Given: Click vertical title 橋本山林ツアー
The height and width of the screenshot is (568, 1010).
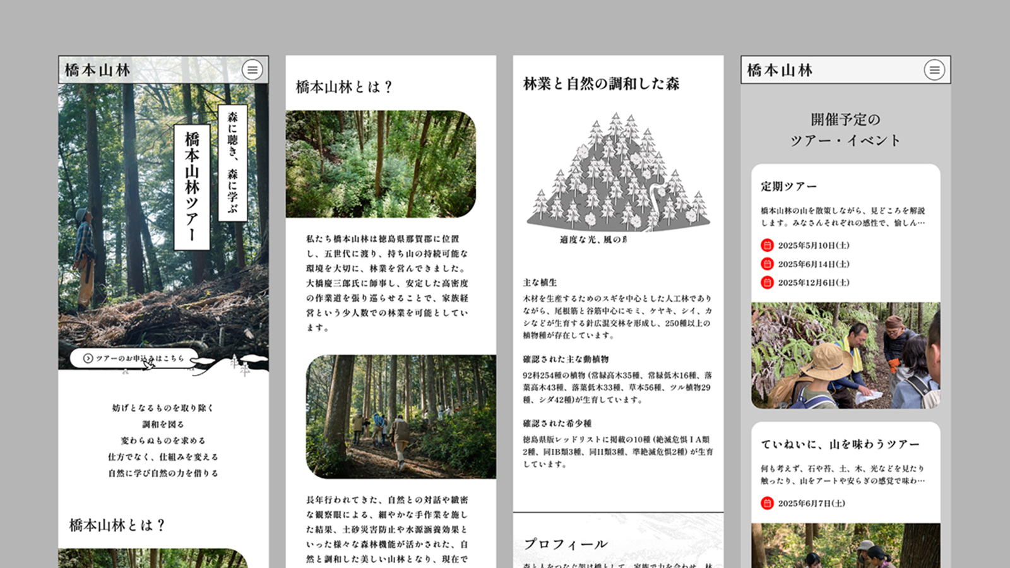Looking at the screenshot, I should tap(192, 187).
